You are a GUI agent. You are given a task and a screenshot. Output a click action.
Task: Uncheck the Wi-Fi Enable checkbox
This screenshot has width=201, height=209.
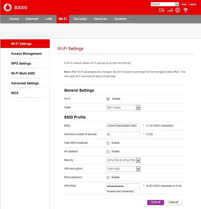[x=108, y=99]
